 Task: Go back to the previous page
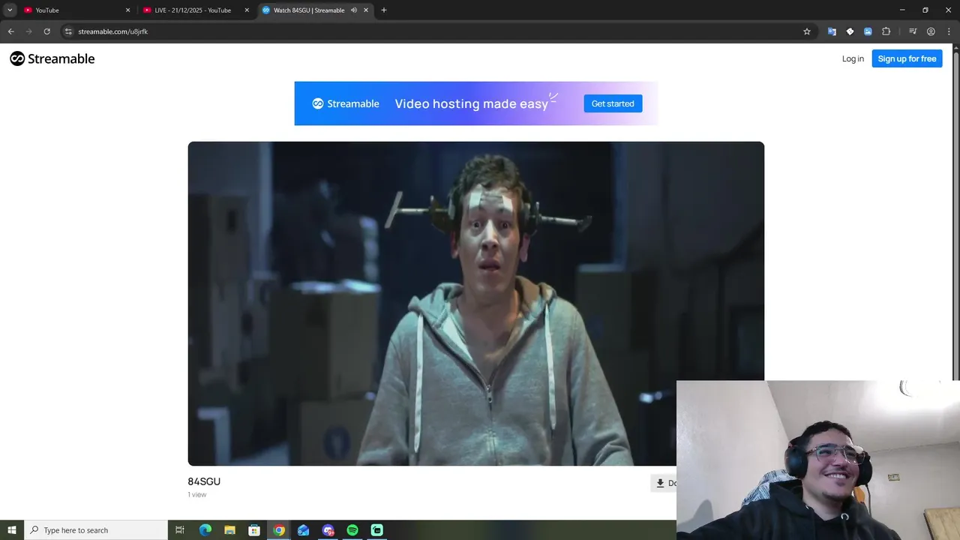click(x=10, y=31)
